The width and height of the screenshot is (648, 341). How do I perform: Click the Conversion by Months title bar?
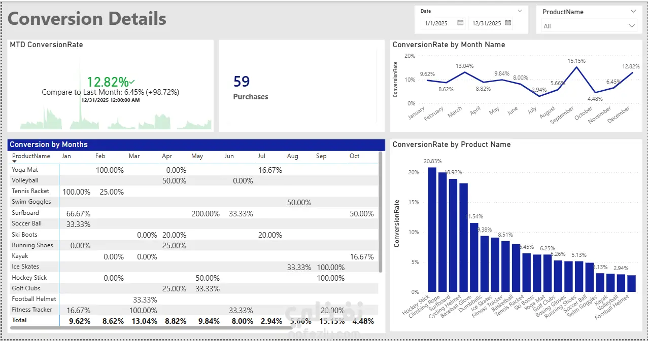pyautogui.click(x=196, y=144)
